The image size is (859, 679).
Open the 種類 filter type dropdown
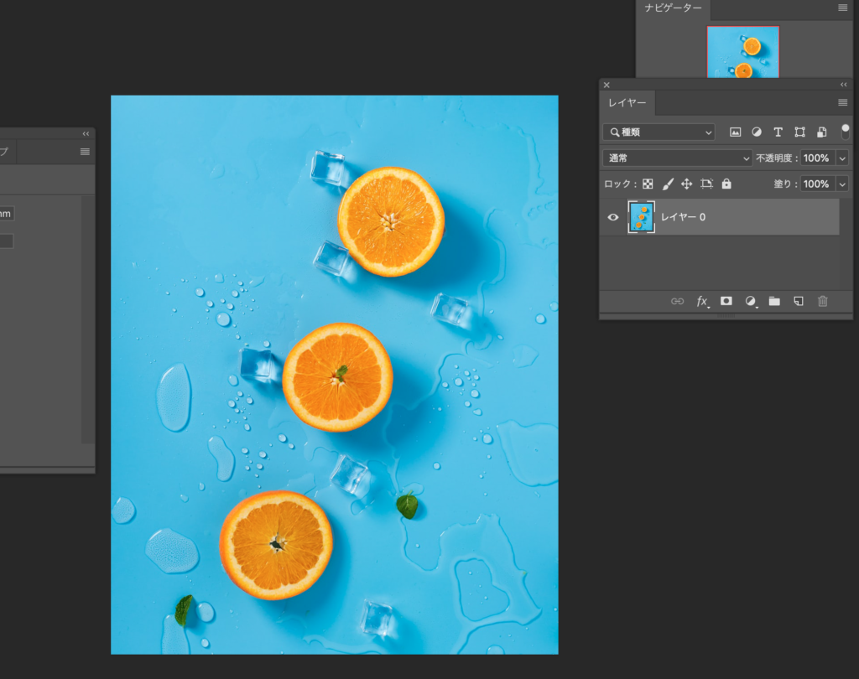[x=659, y=132]
